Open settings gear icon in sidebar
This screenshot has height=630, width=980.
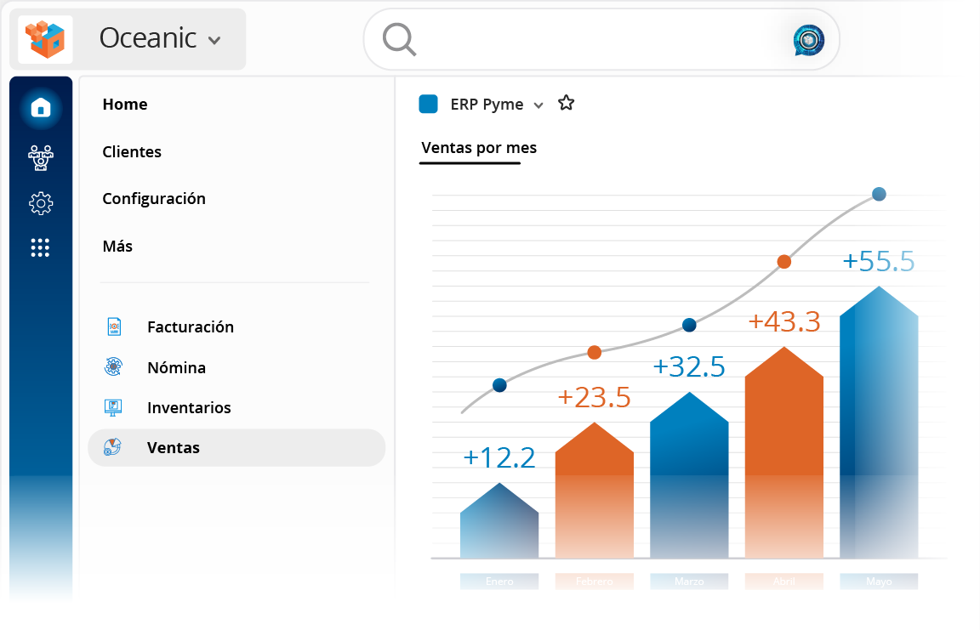[x=41, y=203]
